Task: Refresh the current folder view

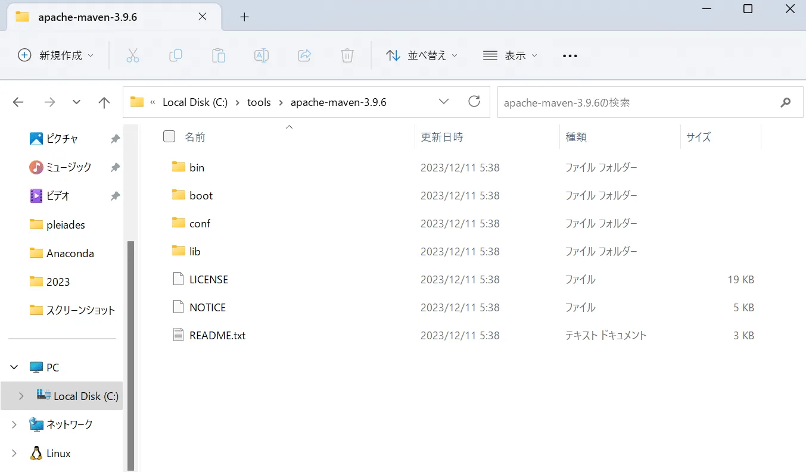Action: (474, 102)
